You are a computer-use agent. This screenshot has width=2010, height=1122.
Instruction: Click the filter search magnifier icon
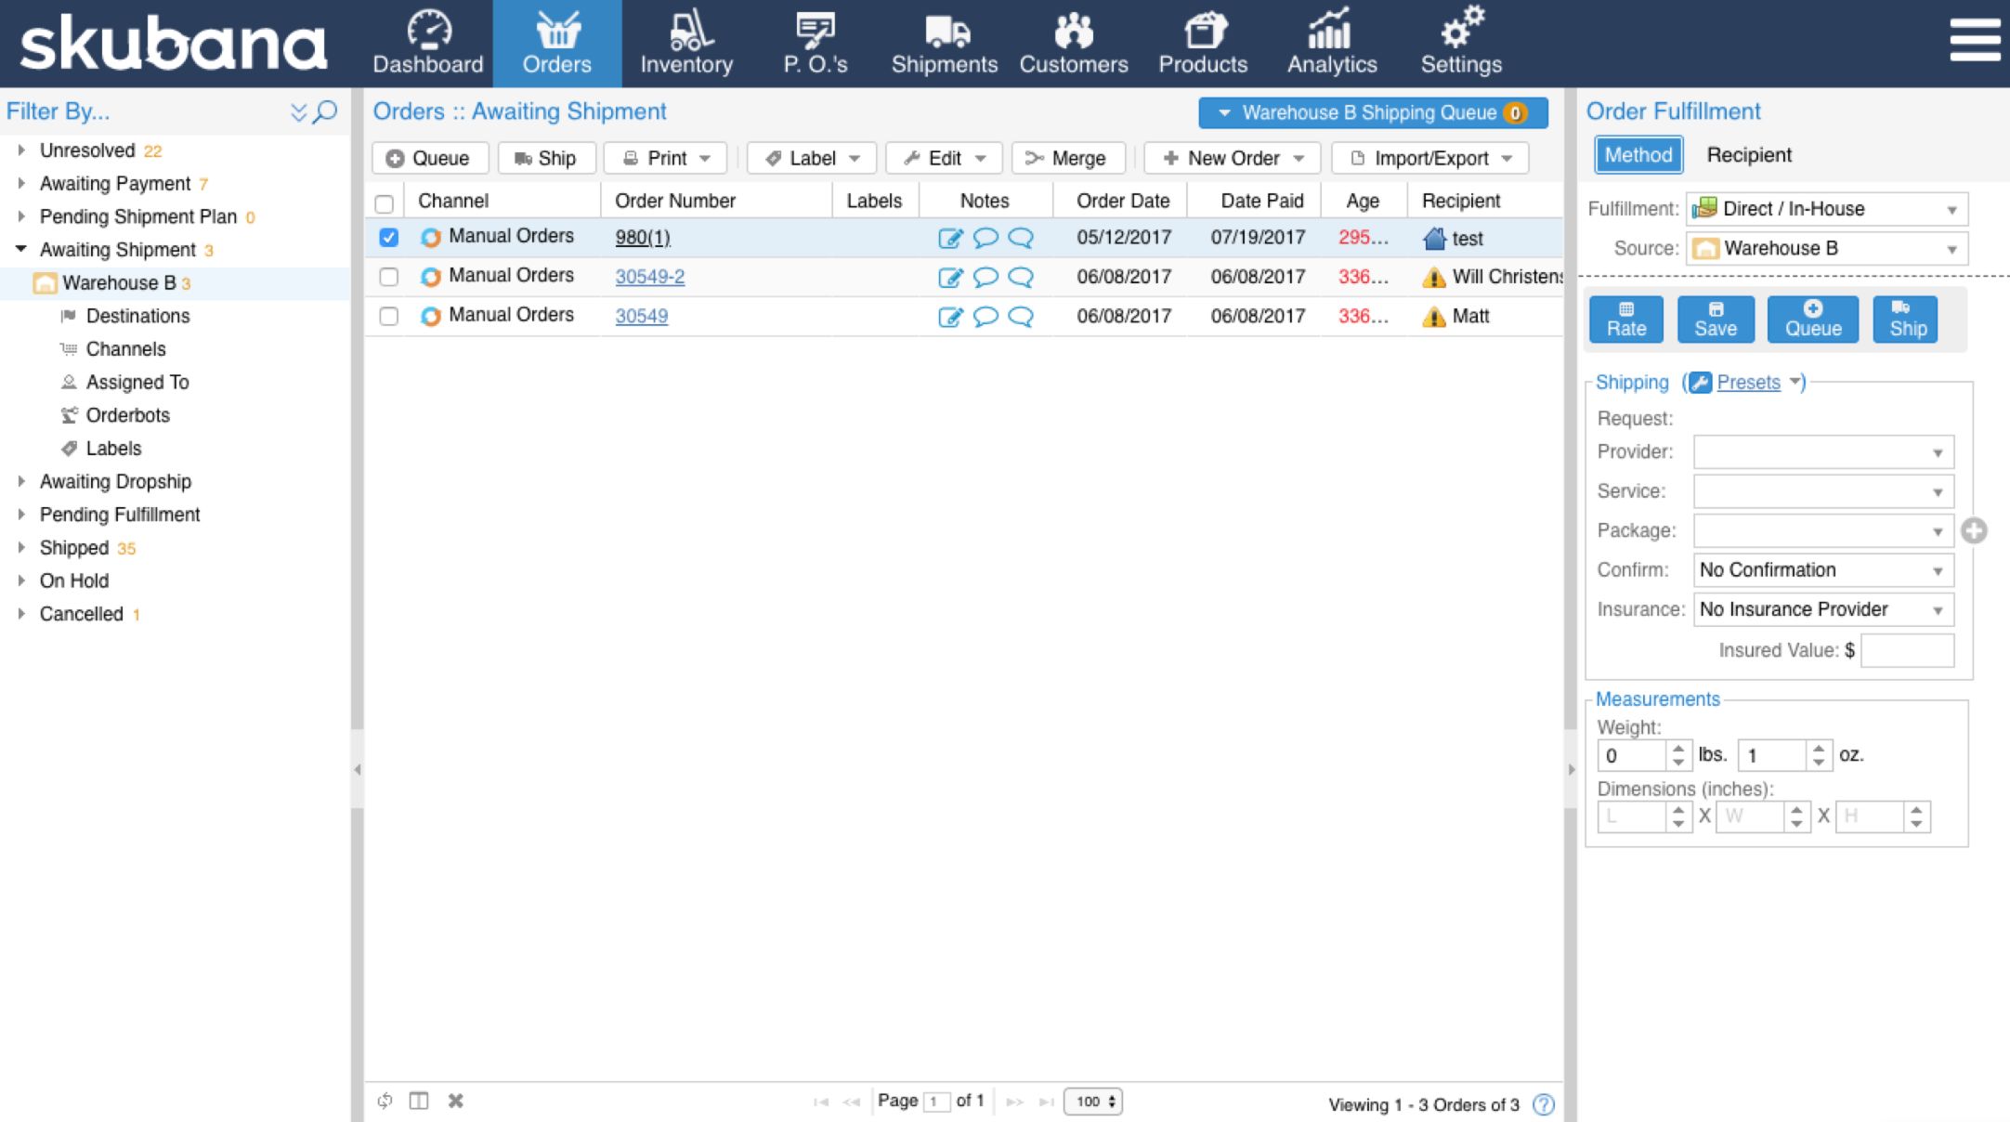[x=325, y=111]
